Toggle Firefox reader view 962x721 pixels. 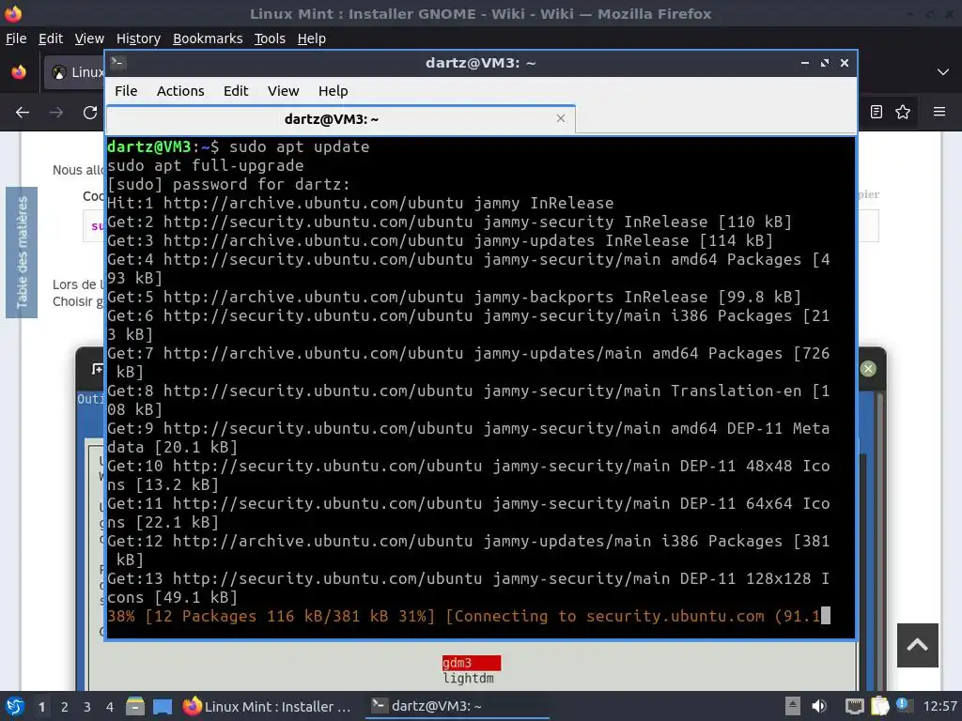click(877, 112)
